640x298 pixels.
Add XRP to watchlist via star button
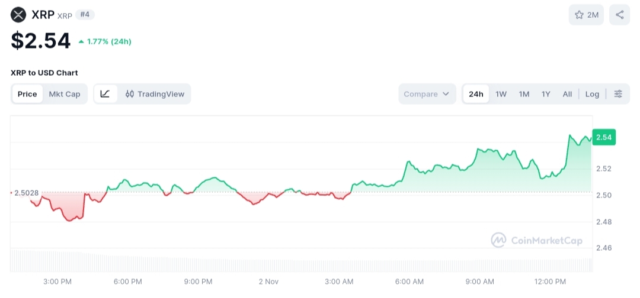pyautogui.click(x=586, y=15)
